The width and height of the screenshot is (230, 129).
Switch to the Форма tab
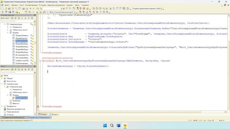42,114
